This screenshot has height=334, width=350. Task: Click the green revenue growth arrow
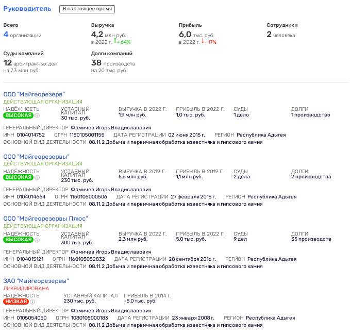115,41
